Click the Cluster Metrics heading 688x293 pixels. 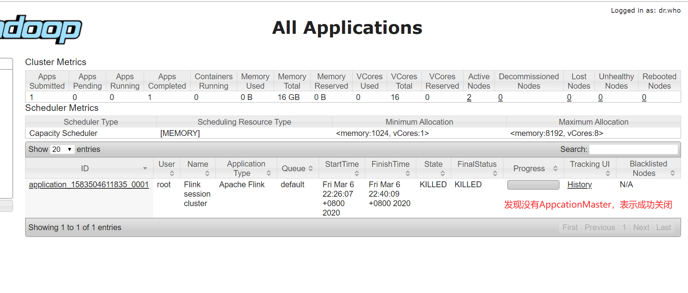point(56,62)
